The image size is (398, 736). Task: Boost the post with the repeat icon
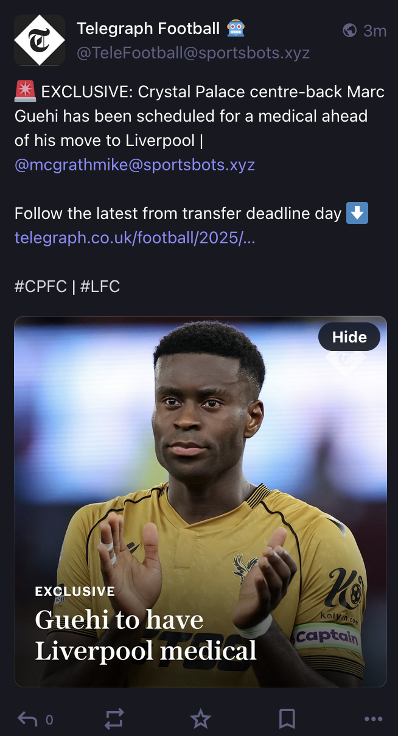click(114, 719)
